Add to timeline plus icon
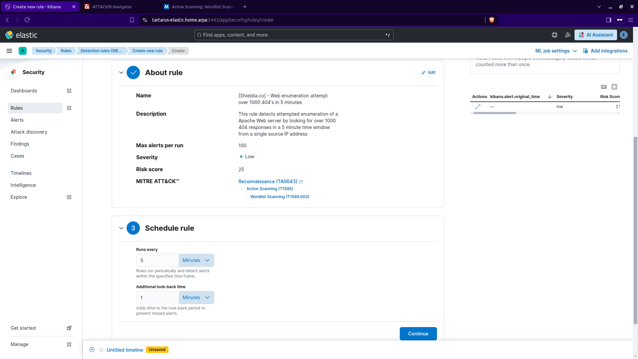Viewport: 638px width, 359px height. [92, 350]
